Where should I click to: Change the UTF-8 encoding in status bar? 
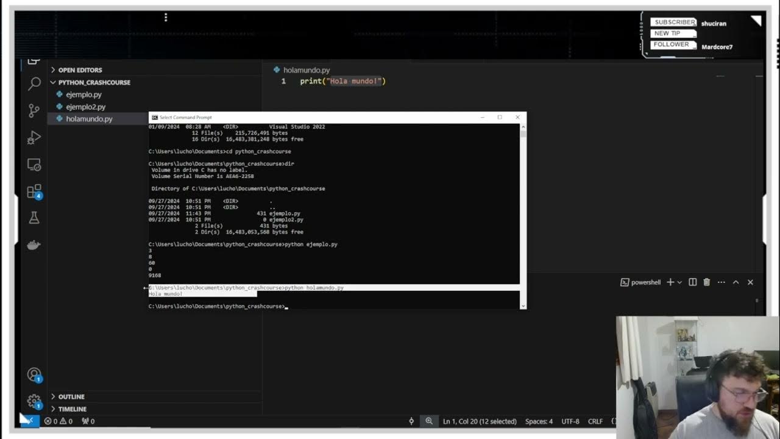[x=570, y=421]
